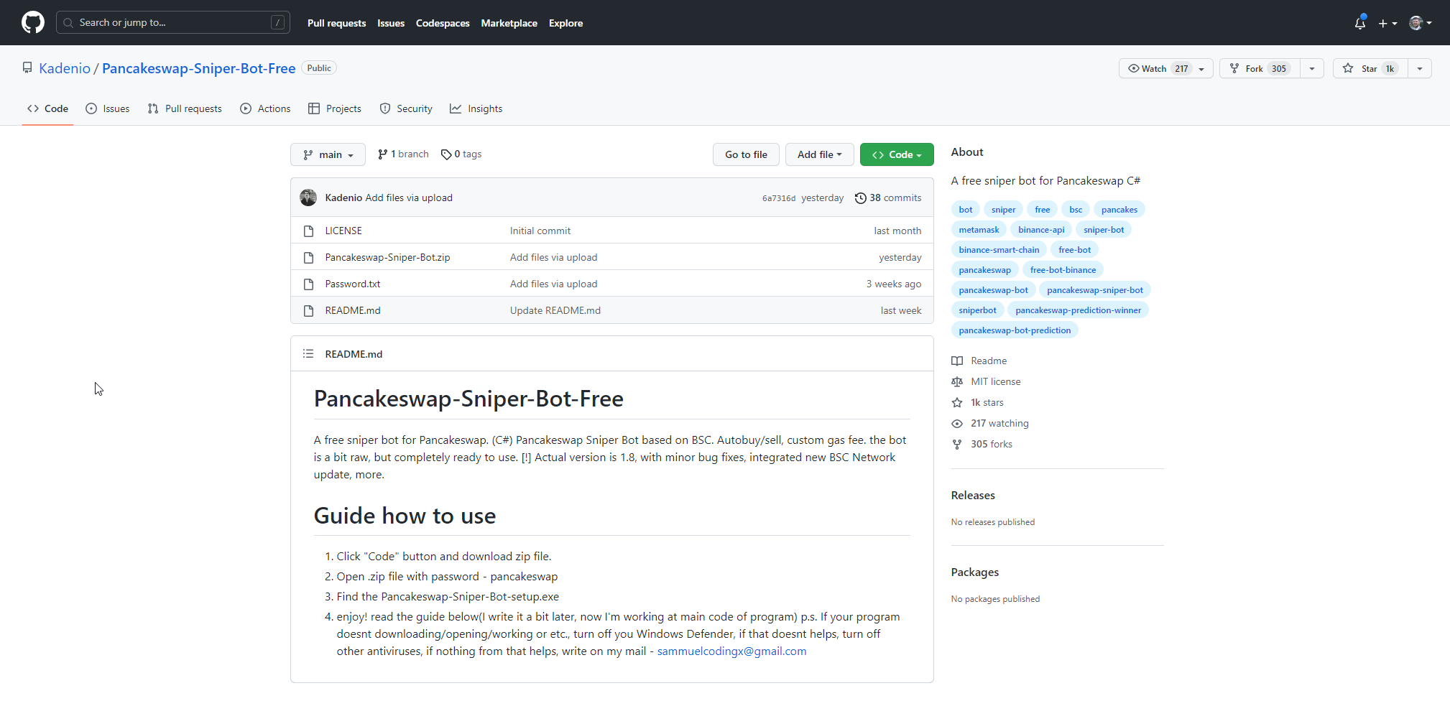Expand the Fork options dropdown arrow
Image resolution: width=1450 pixels, height=701 pixels.
(1312, 68)
